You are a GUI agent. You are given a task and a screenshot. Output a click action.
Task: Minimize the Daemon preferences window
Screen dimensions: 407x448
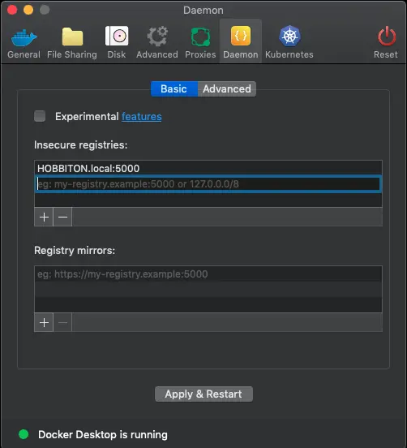point(28,10)
